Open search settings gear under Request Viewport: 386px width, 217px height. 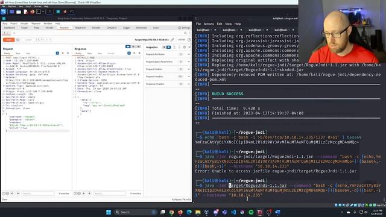(x=7, y=193)
